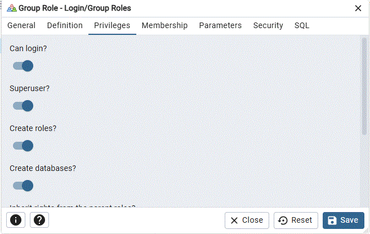Image resolution: width=370 pixels, height=234 pixels.
Task: Toggle the Can login switch
Action: pyautogui.click(x=23, y=66)
